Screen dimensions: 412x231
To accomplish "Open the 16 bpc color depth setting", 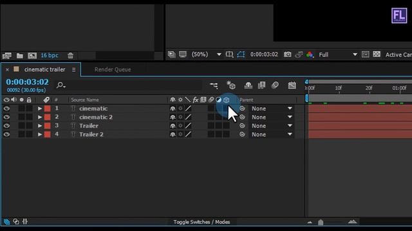I will pyautogui.click(x=50, y=55).
